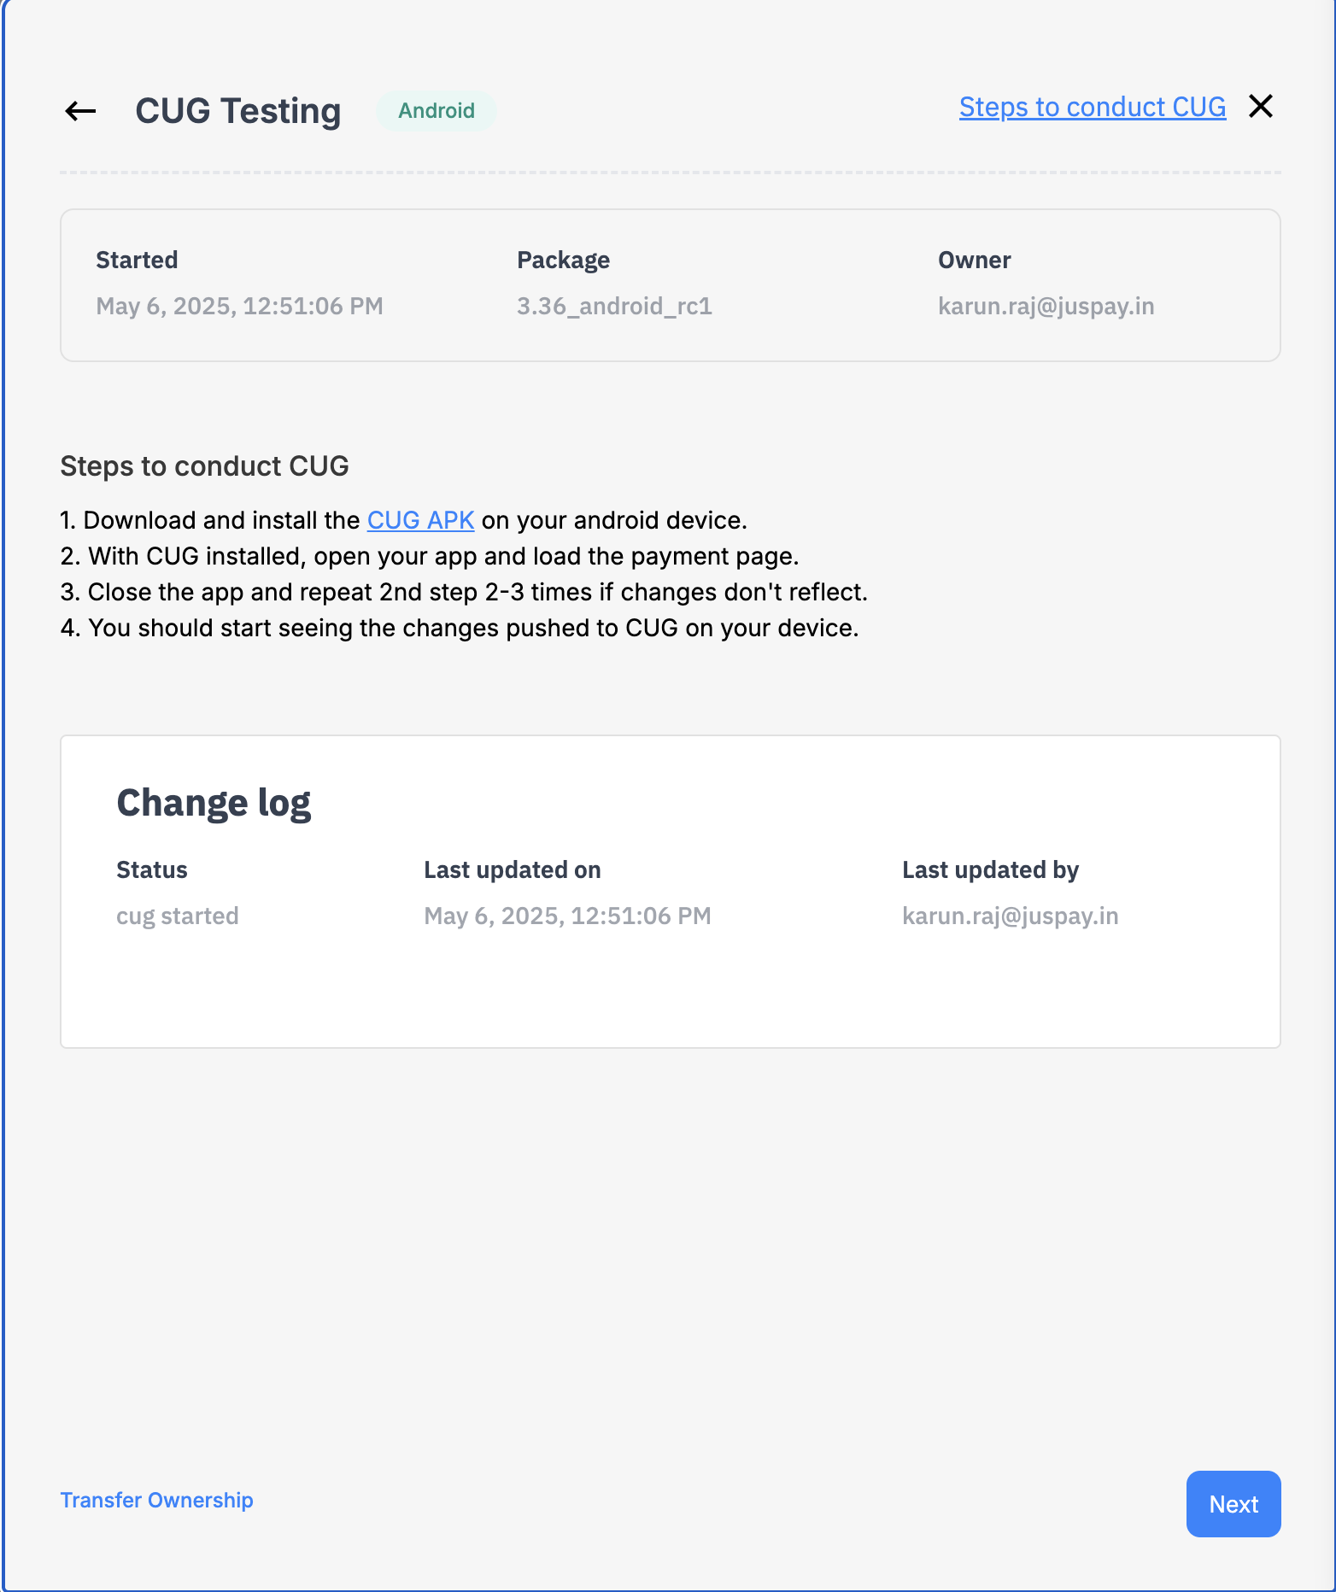Click the Status column label

coord(151,869)
